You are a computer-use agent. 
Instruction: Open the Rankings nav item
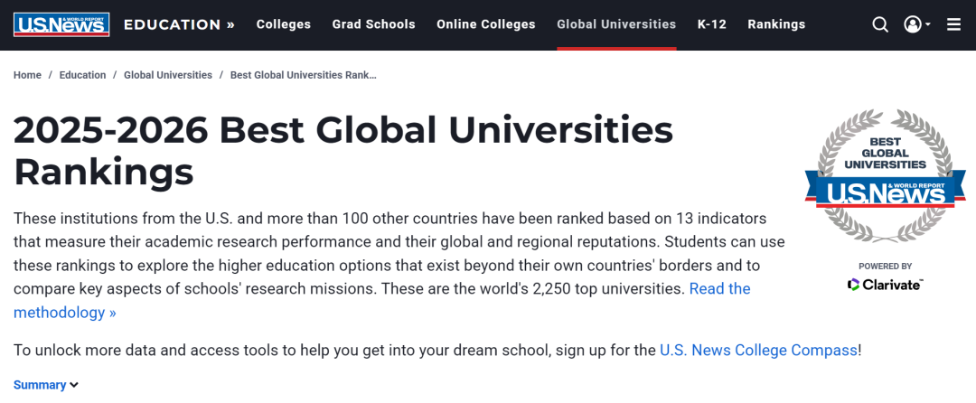point(775,24)
